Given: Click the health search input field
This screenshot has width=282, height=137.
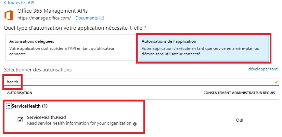Looking at the screenshot, I should click(141, 82).
